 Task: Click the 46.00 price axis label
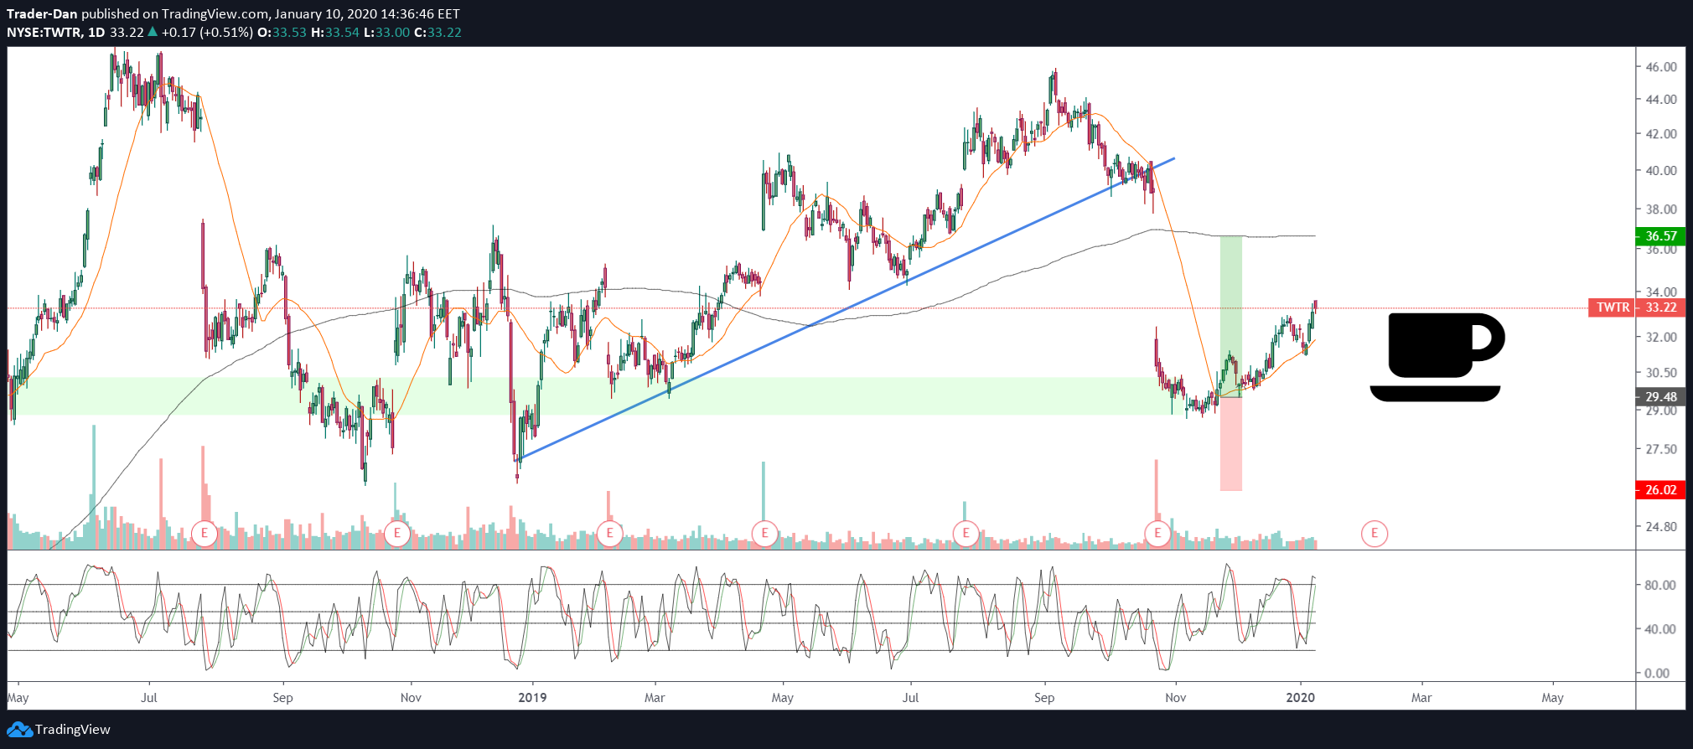point(1661,67)
